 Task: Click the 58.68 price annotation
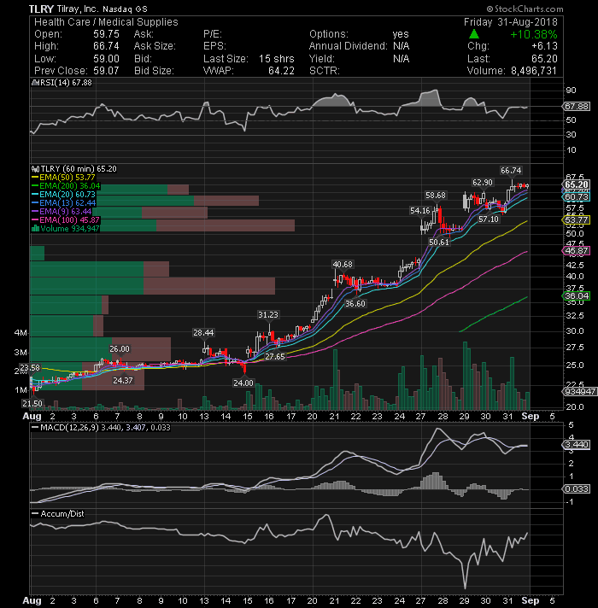click(x=436, y=196)
